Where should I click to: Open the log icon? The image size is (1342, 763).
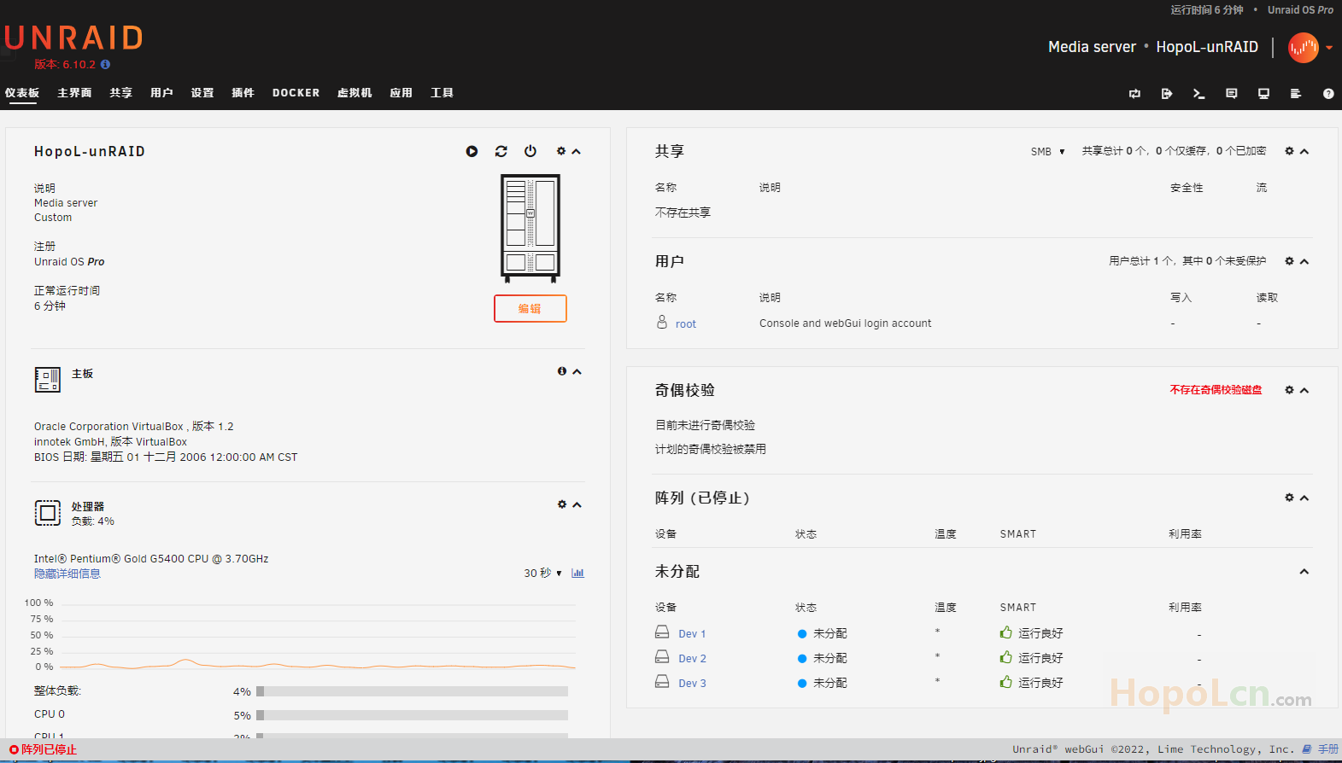(1296, 94)
